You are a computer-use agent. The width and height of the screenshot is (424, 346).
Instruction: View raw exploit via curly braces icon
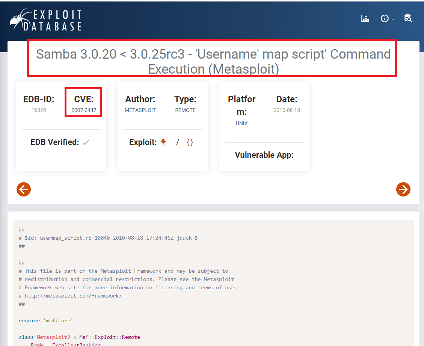pyautogui.click(x=190, y=142)
